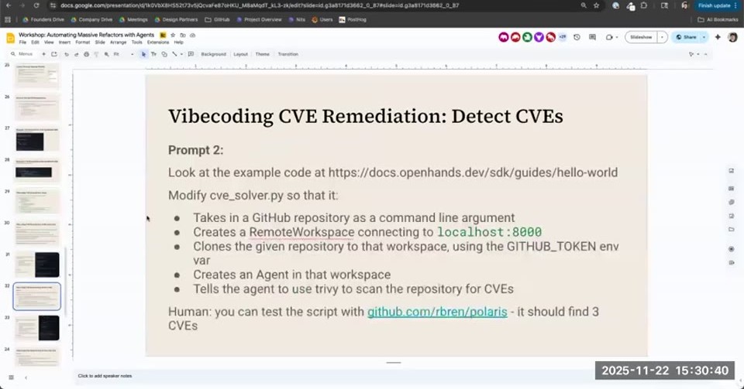744x389 pixels.
Task: Select slide 31 thumbnail in filmstrip
Action: [37, 264]
